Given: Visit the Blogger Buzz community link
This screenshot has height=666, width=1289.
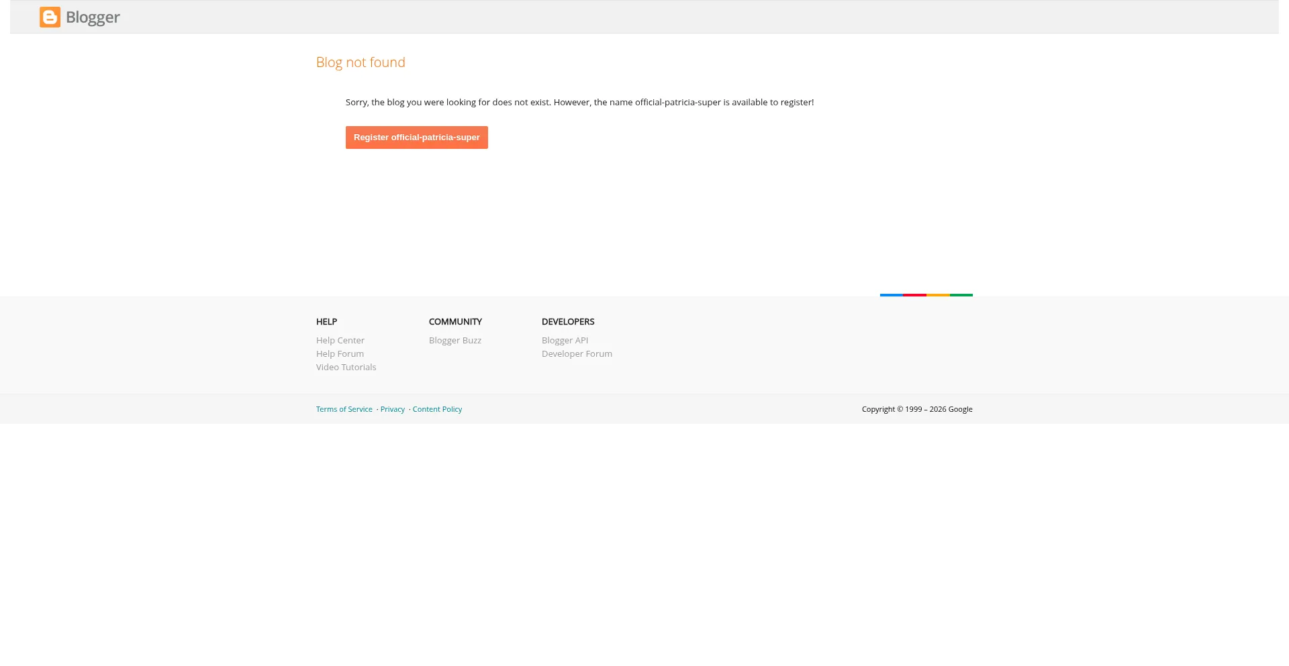Looking at the screenshot, I should pyautogui.click(x=455, y=341).
